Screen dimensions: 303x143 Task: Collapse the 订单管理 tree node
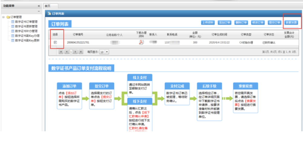click(x=3, y=17)
